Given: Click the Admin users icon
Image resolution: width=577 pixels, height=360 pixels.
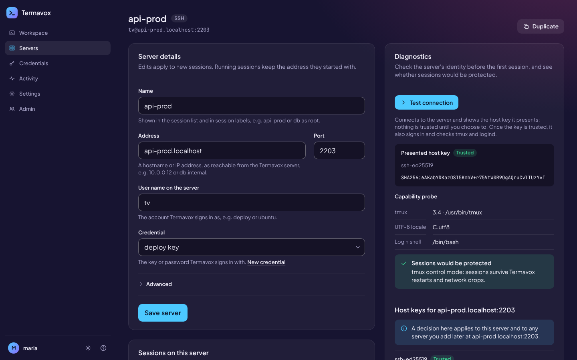Looking at the screenshot, I should tap(12, 109).
